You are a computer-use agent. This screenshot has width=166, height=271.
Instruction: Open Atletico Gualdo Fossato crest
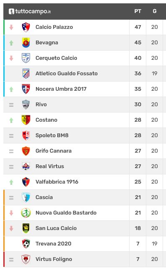tap(26, 74)
